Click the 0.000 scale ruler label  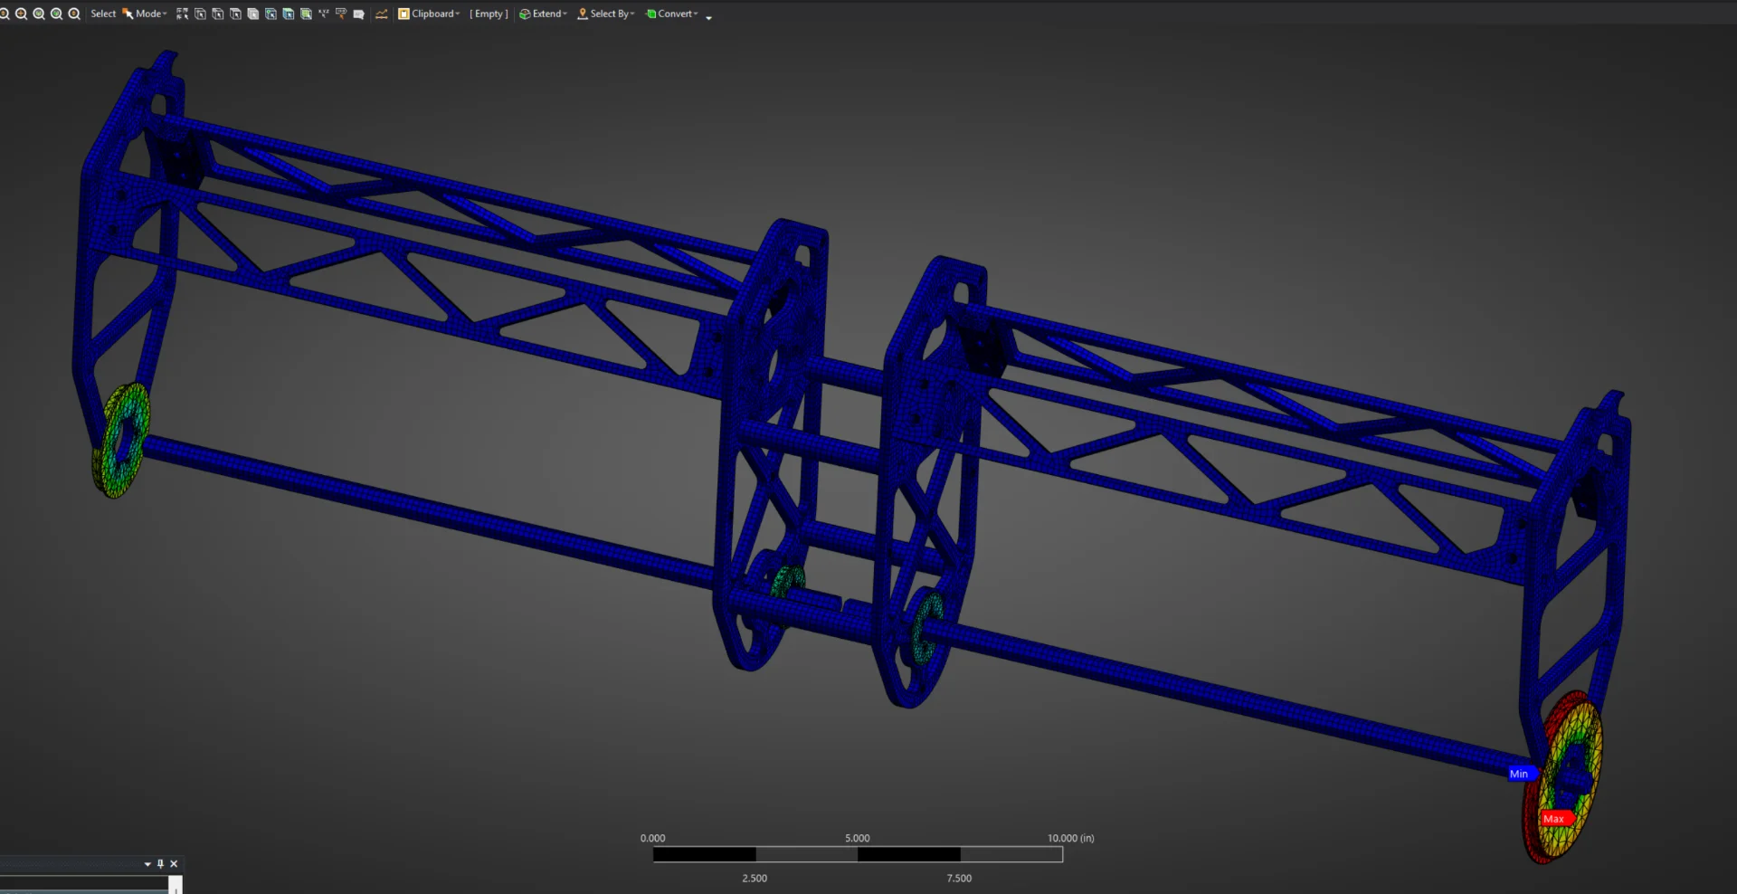tap(652, 838)
